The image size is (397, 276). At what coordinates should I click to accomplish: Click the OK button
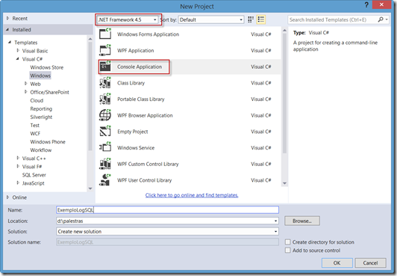(x=337, y=263)
